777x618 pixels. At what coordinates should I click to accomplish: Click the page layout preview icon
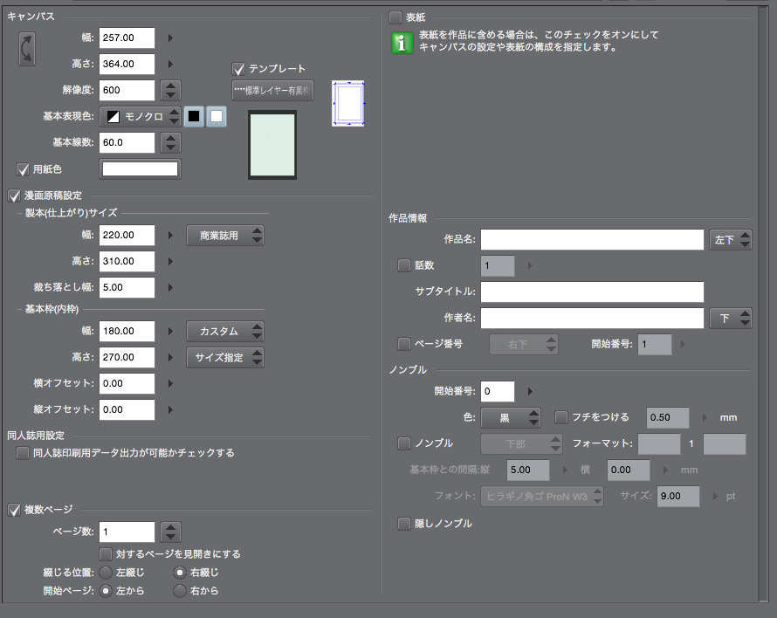(347, 104)
